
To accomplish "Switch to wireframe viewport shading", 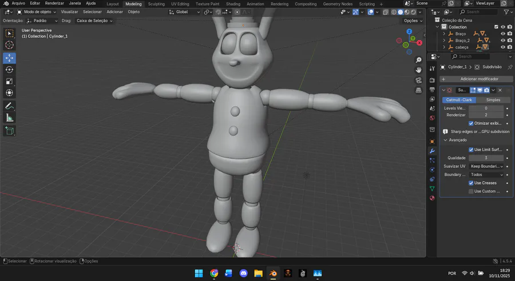I will tap(394, 12).
